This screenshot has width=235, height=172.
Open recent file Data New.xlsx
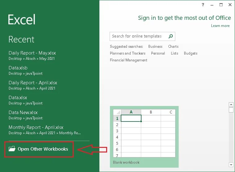tap(25, 115)
